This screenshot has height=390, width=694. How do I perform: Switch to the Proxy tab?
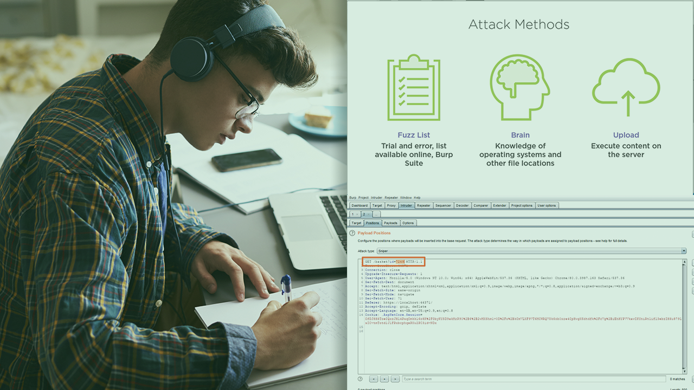coord(391,205)
